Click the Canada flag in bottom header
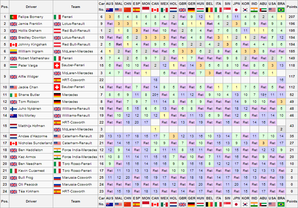 [x=155, y=205]
